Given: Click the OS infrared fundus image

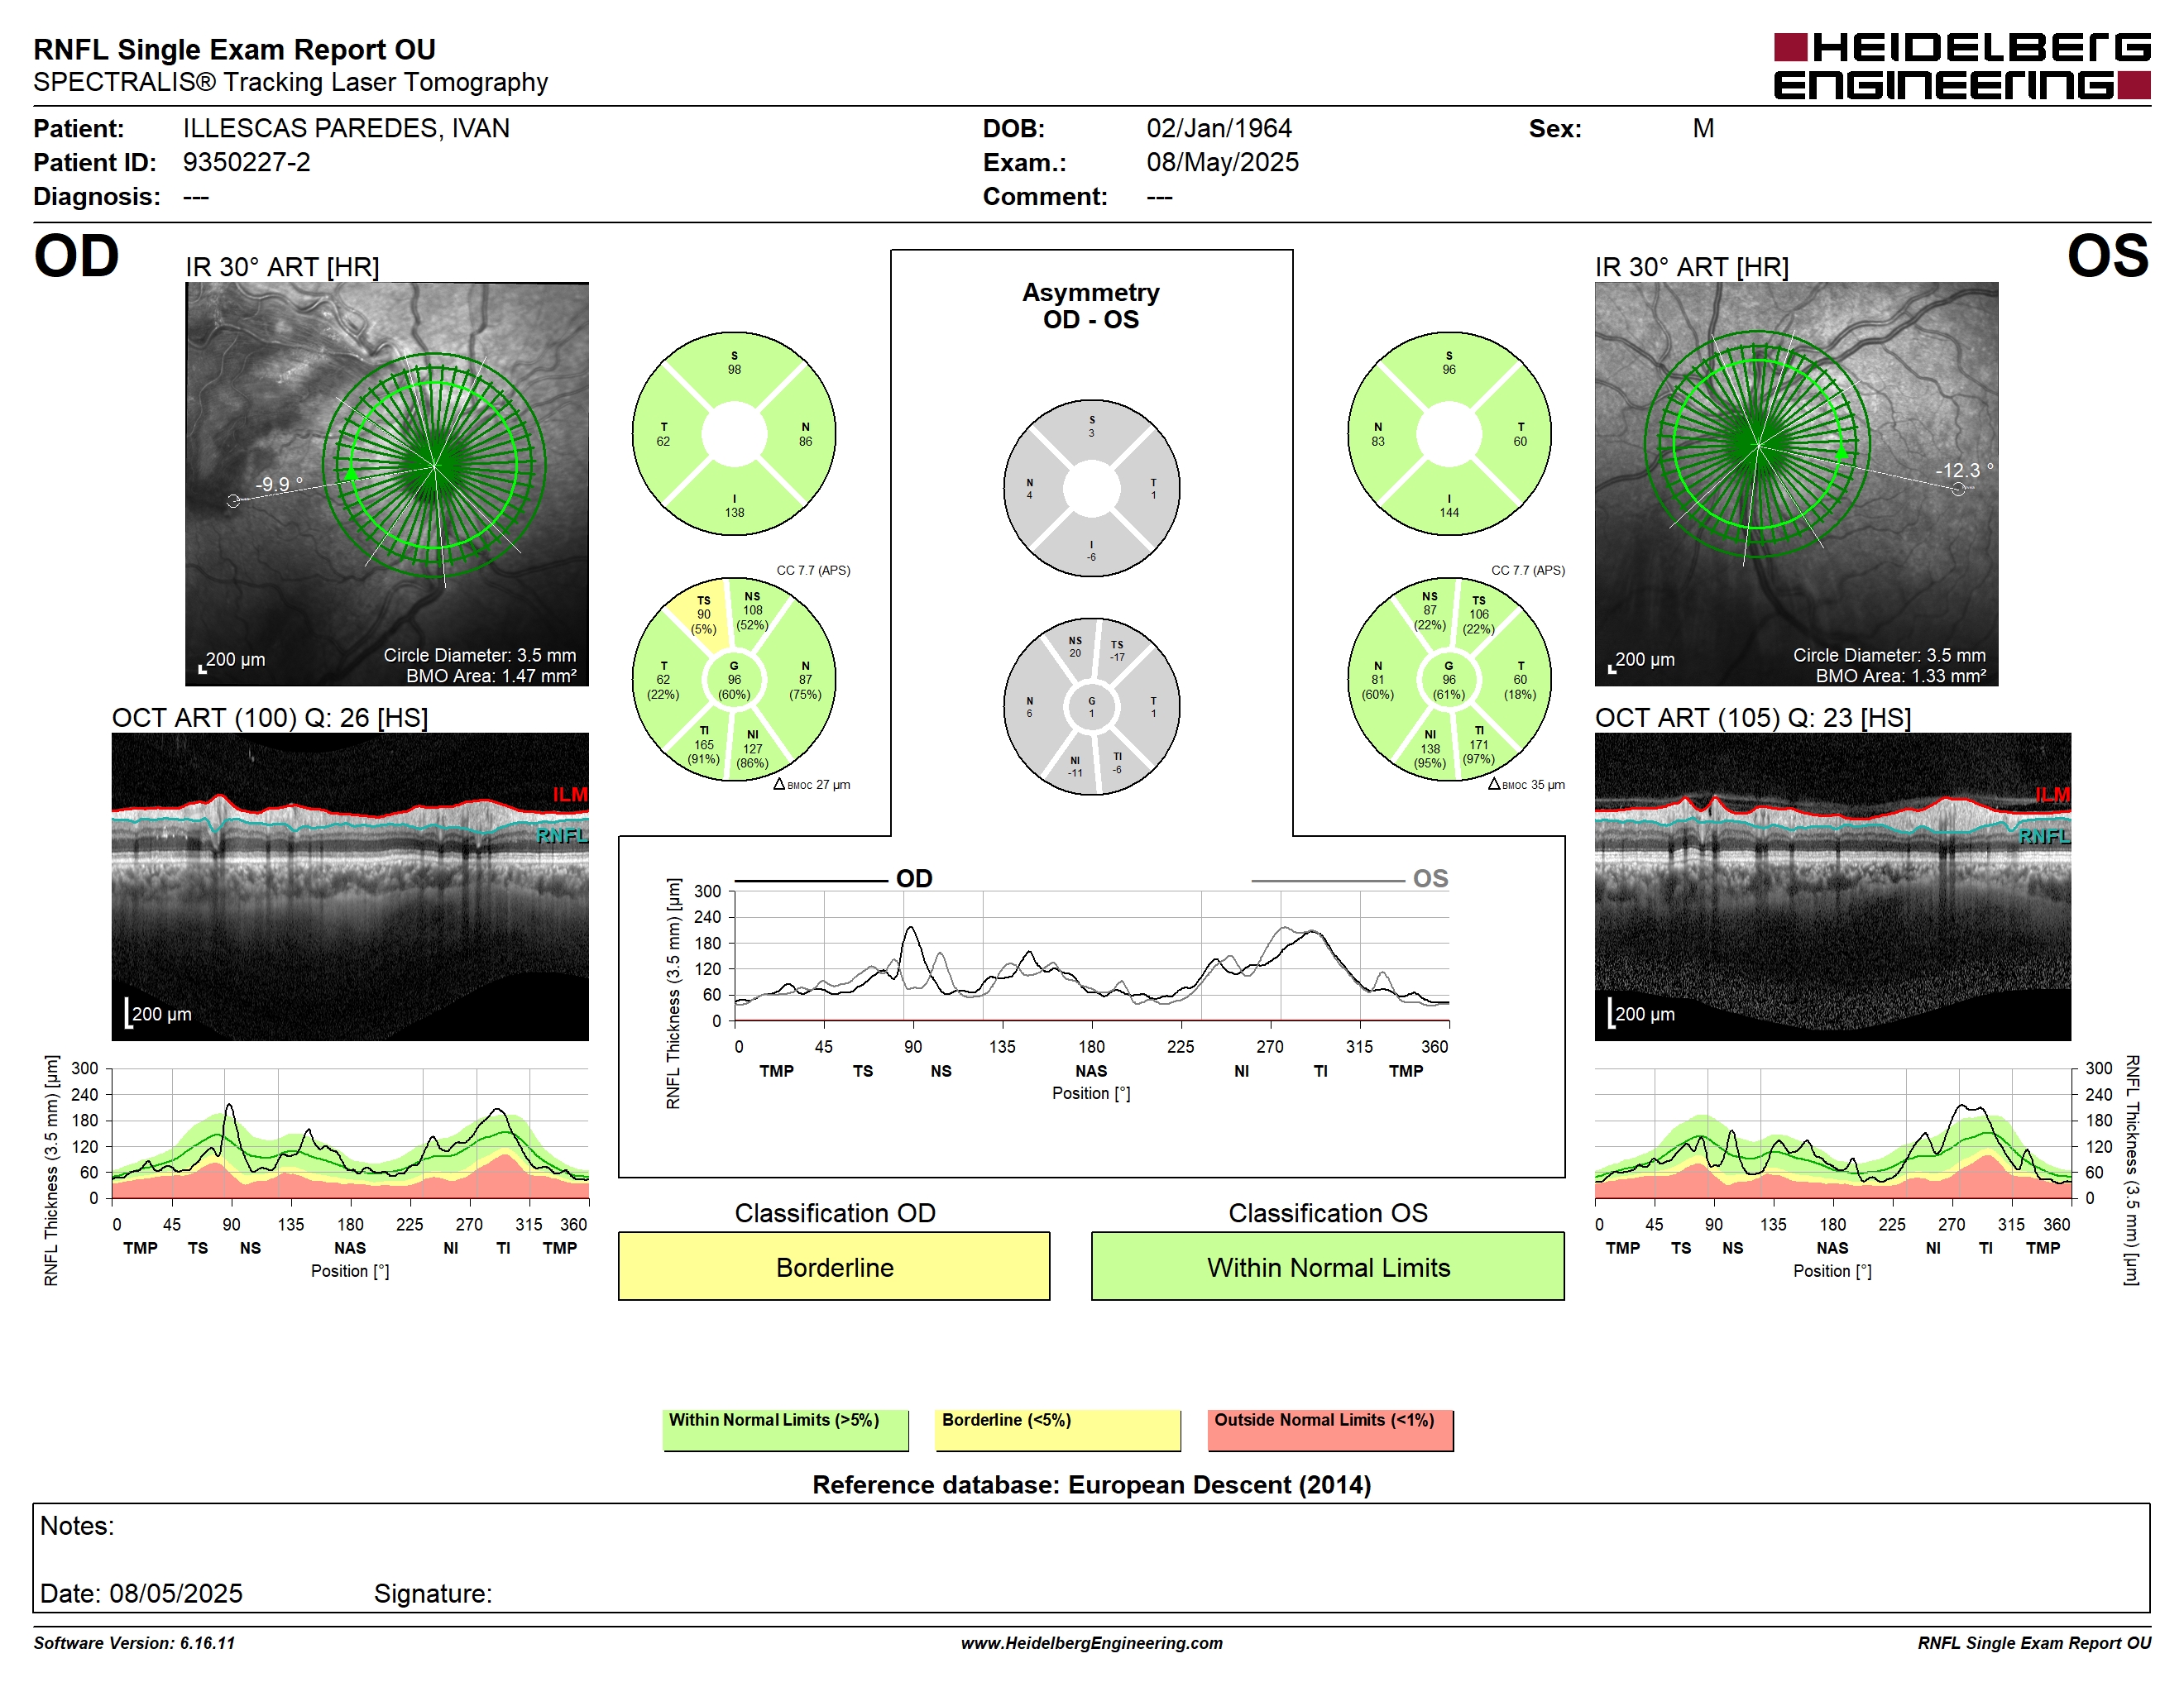Looking at the screenshot, I should (1796, 484).
